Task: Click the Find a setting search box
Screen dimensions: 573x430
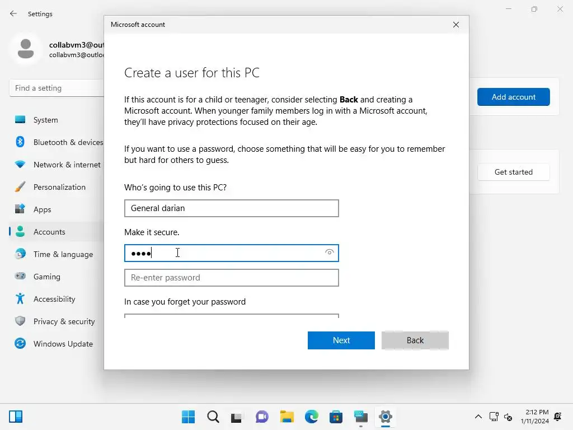Action: tap(57, 88)
